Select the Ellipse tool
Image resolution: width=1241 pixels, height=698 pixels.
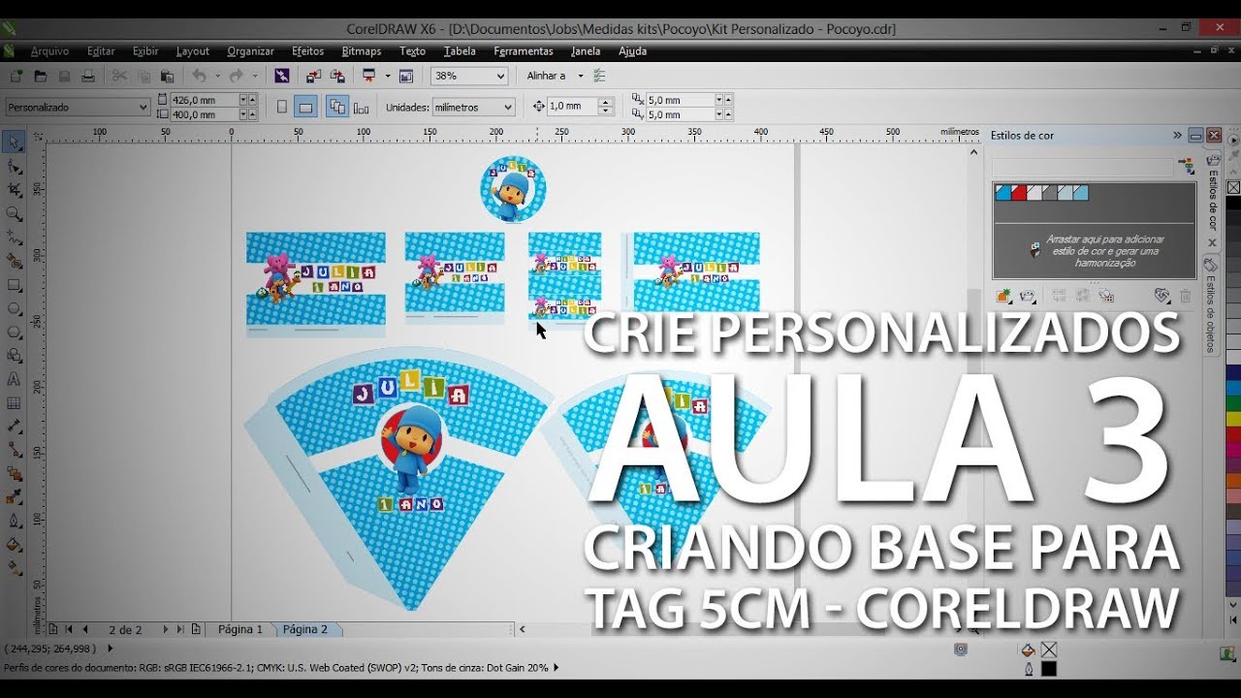[x=14, y=308]
